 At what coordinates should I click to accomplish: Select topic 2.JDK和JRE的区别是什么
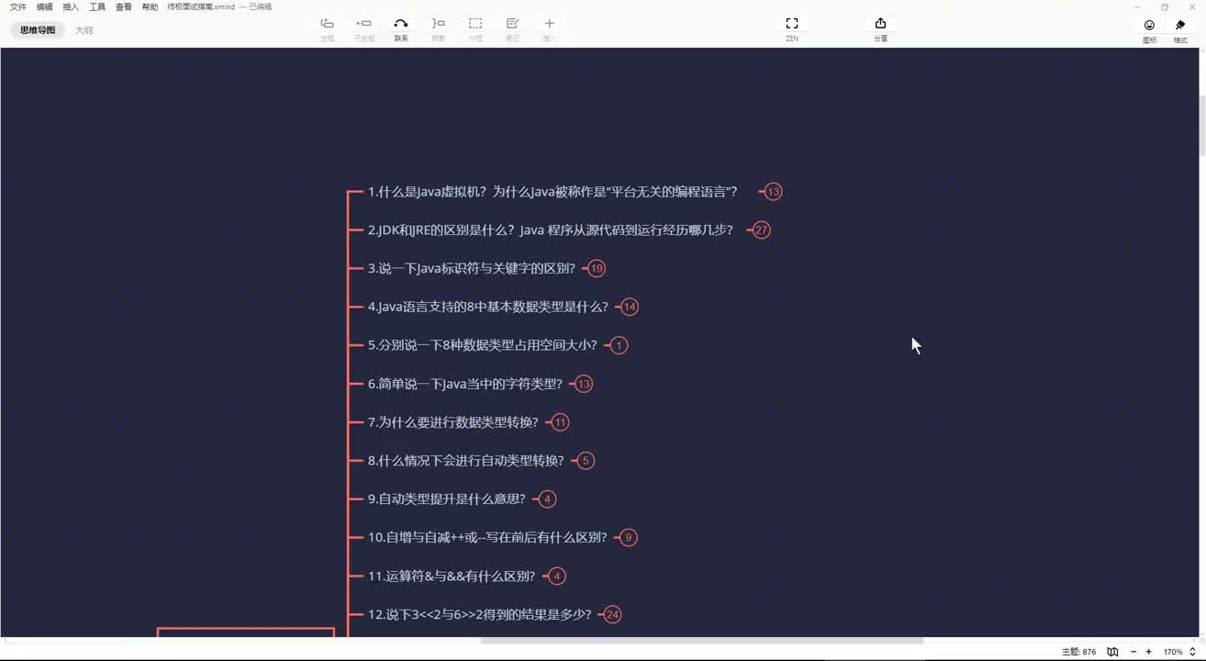pos(551,230)
